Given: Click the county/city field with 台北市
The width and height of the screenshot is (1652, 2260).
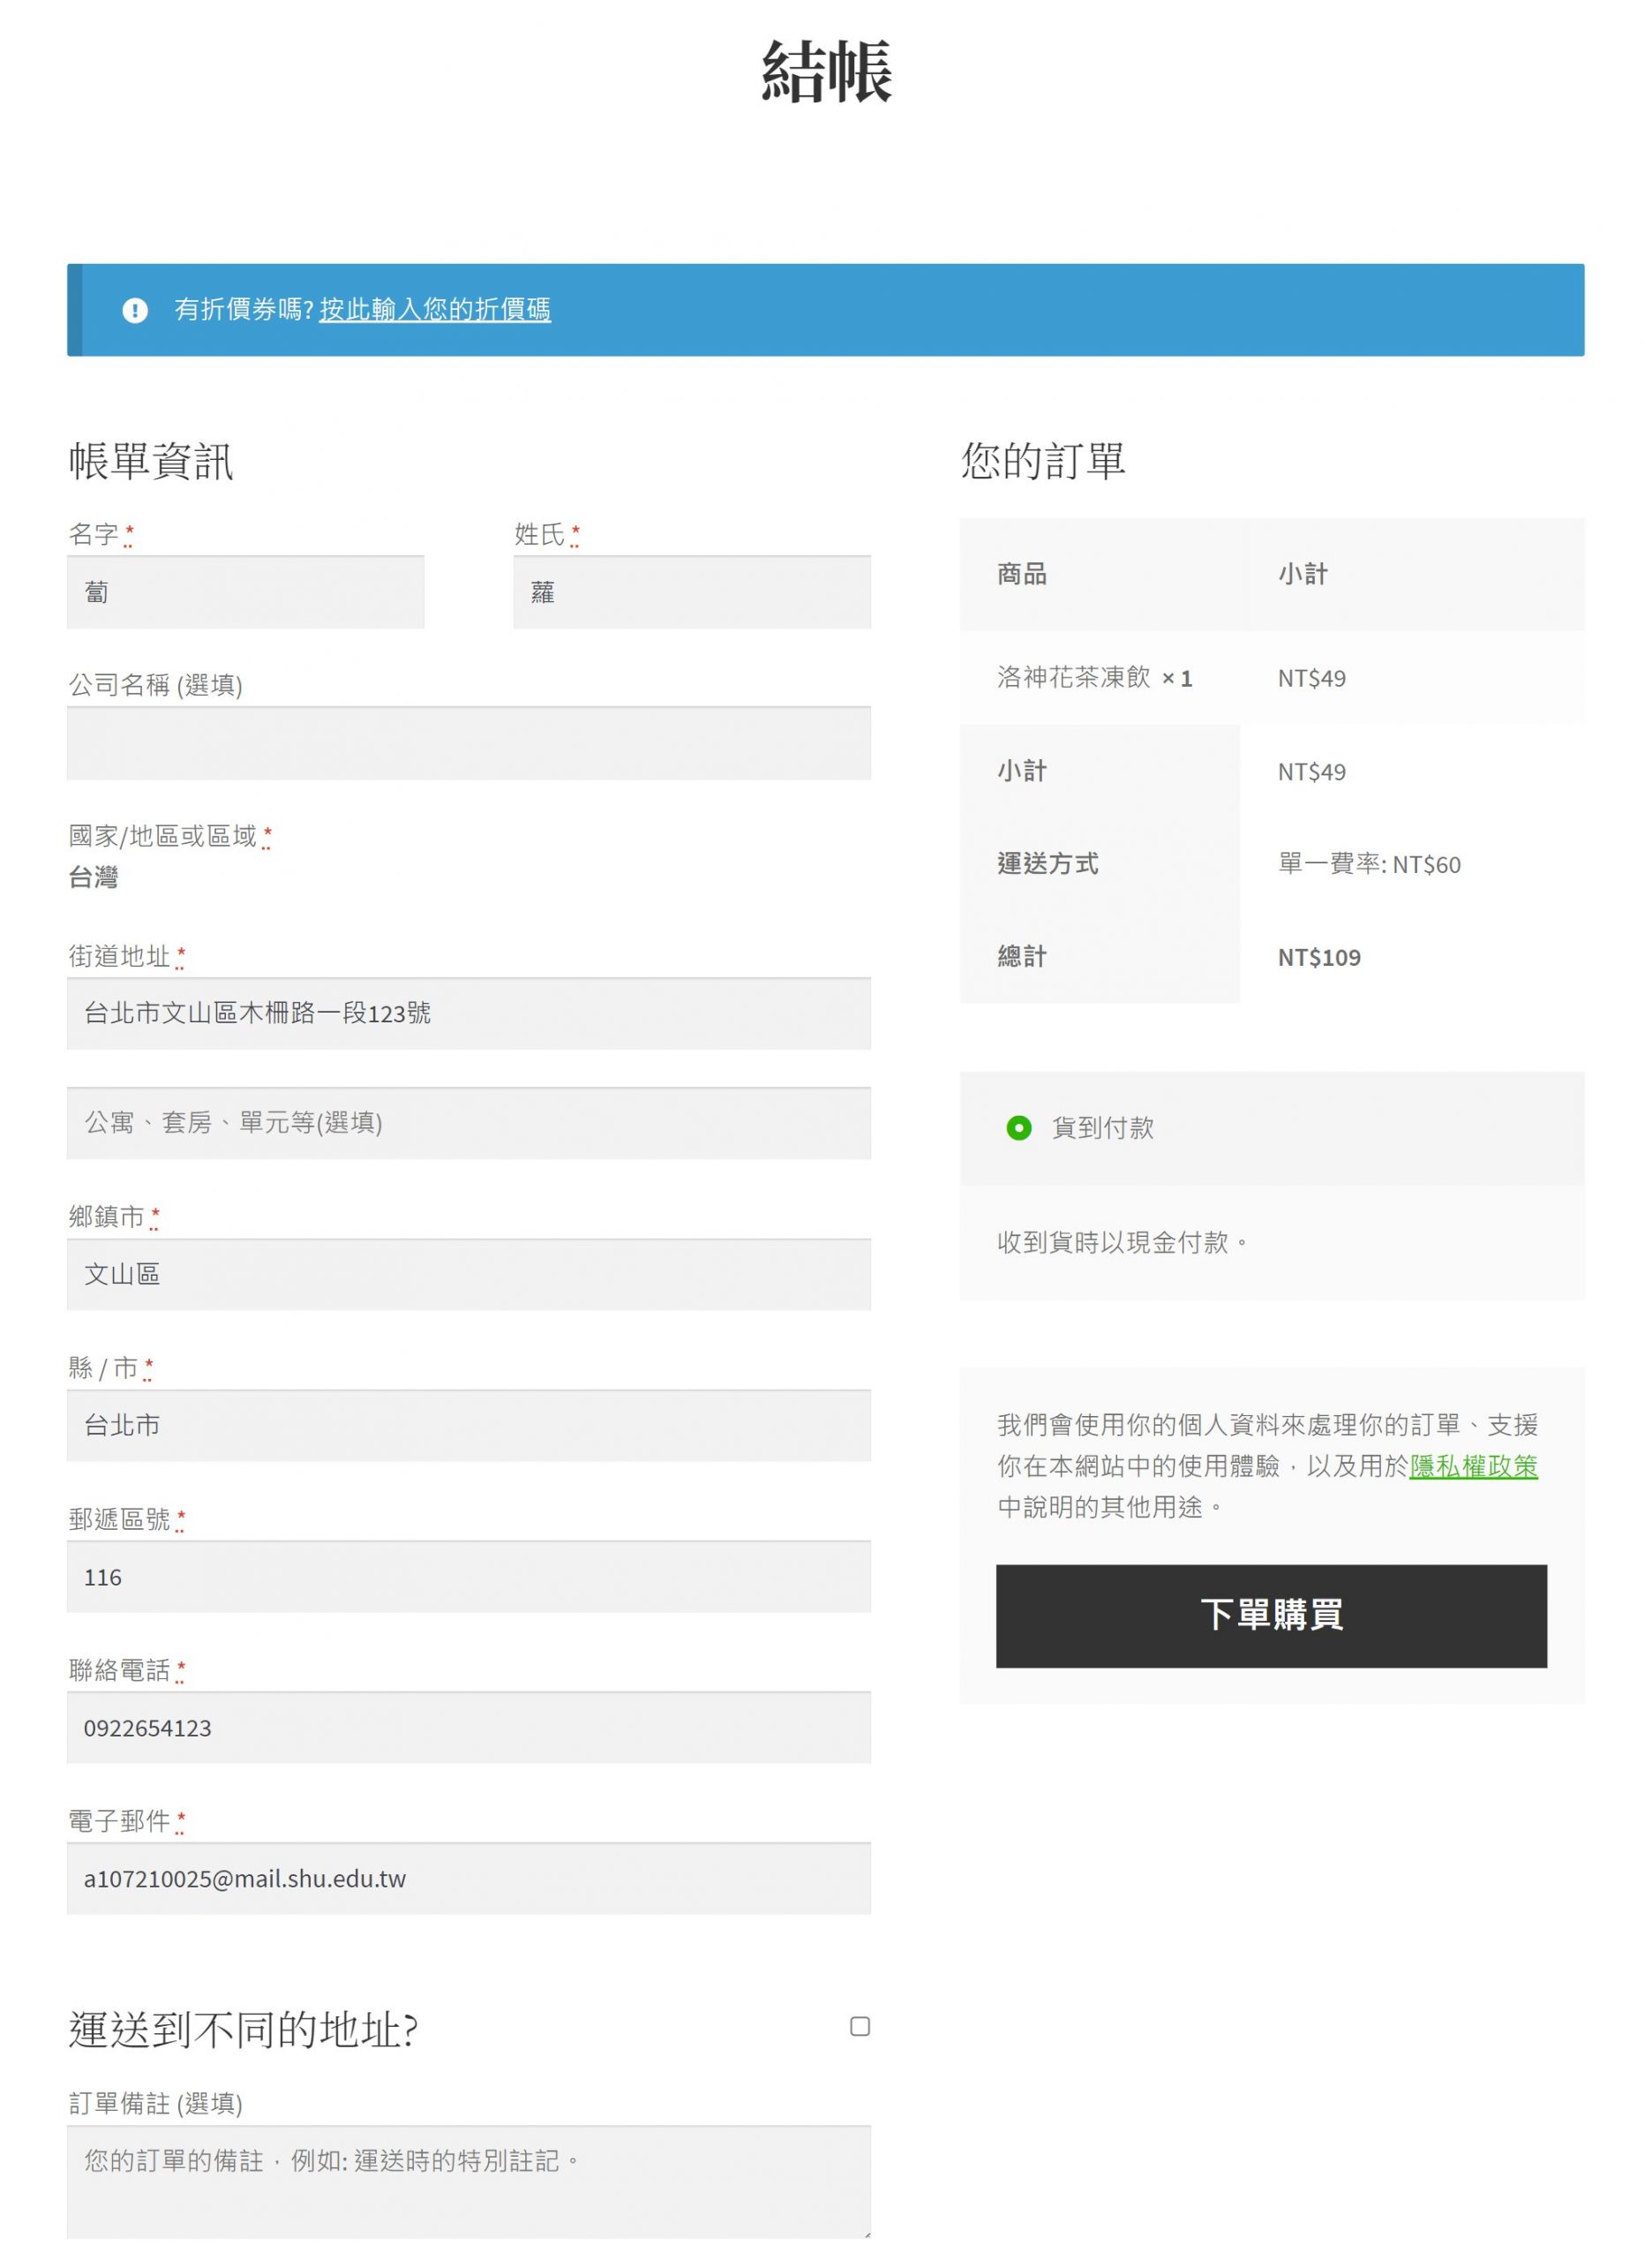Looking at the screenshot, I should point(468,1426).
